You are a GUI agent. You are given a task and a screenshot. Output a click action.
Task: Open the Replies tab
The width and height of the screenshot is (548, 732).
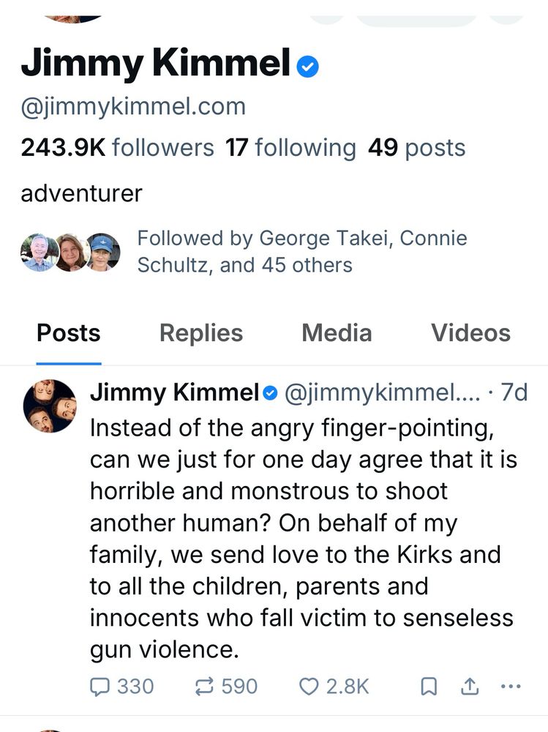click(x=200, y=333)
